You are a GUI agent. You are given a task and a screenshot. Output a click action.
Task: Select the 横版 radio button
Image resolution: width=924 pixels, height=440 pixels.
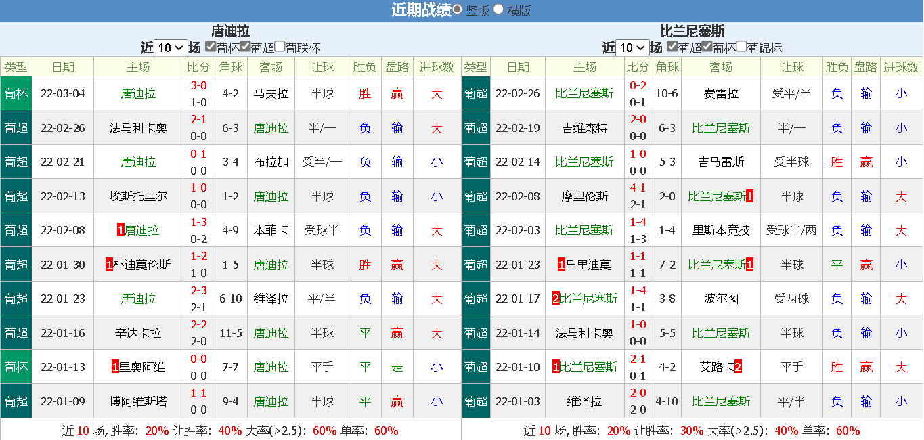pyautogui.click(x=499, y=9)
